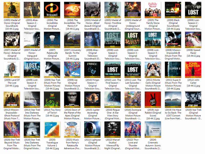
Task: Click University Bands To the Summit image
Action: [72, 40]
